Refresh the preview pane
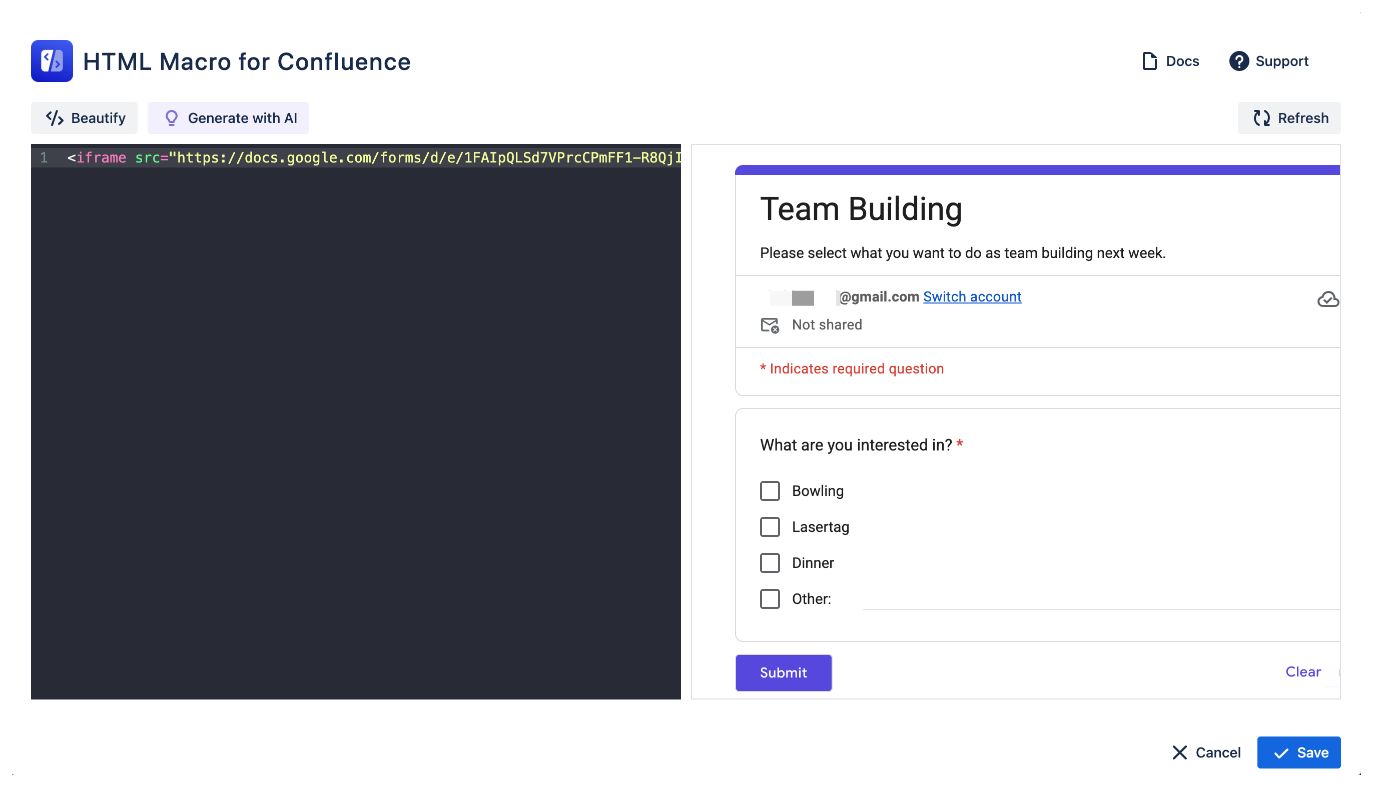Screen dimensions: 1373x787 click(x=1289, y=118)
